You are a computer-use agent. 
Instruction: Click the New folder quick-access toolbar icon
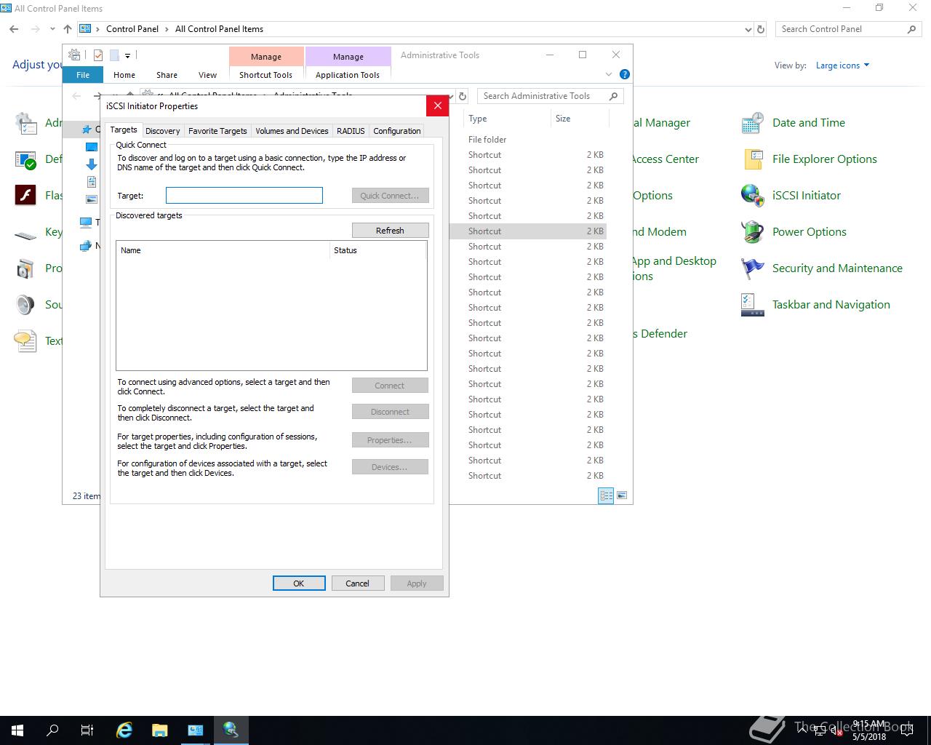click(114, 55)
